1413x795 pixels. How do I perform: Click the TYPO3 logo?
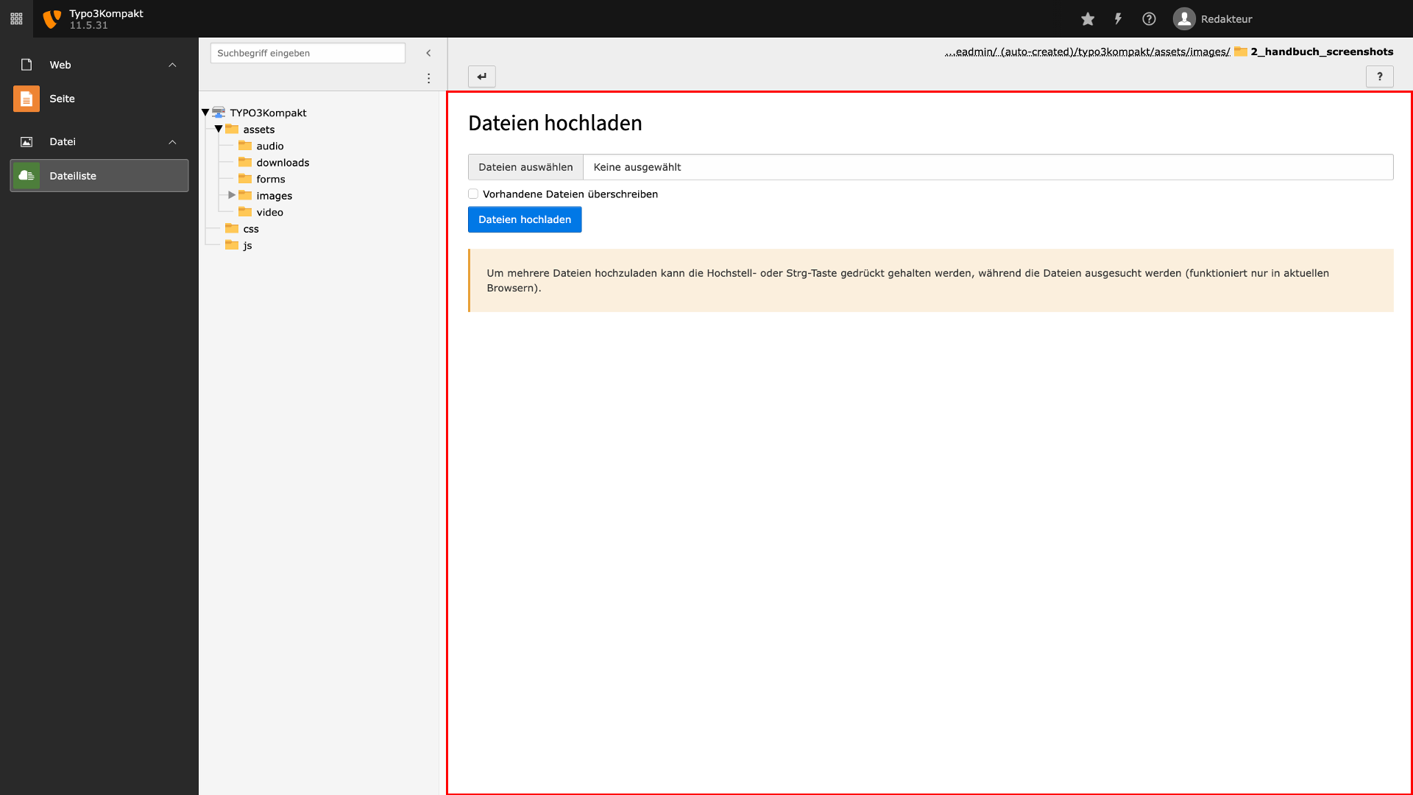52,19
